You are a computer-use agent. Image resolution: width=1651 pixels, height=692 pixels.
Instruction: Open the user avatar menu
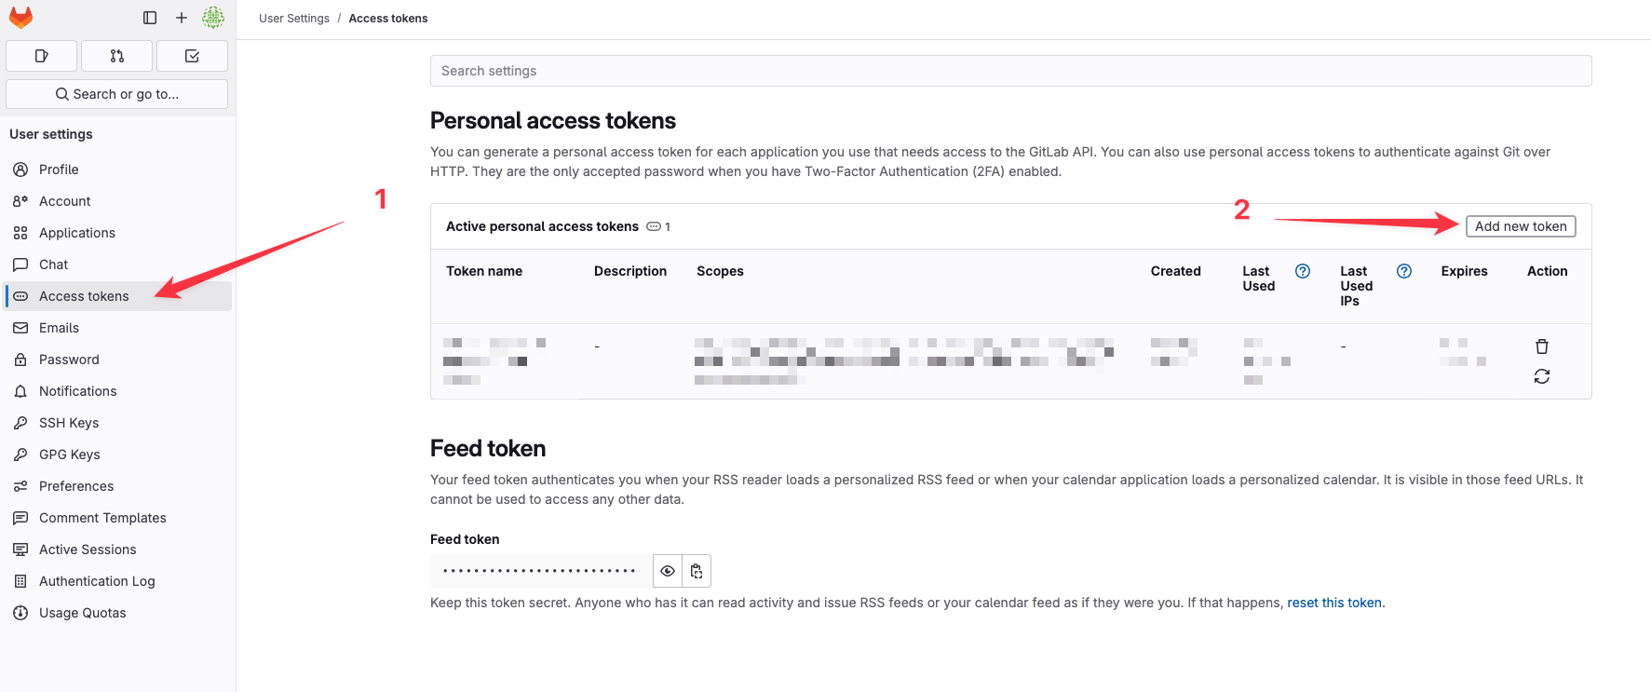(x=213, y=18)
